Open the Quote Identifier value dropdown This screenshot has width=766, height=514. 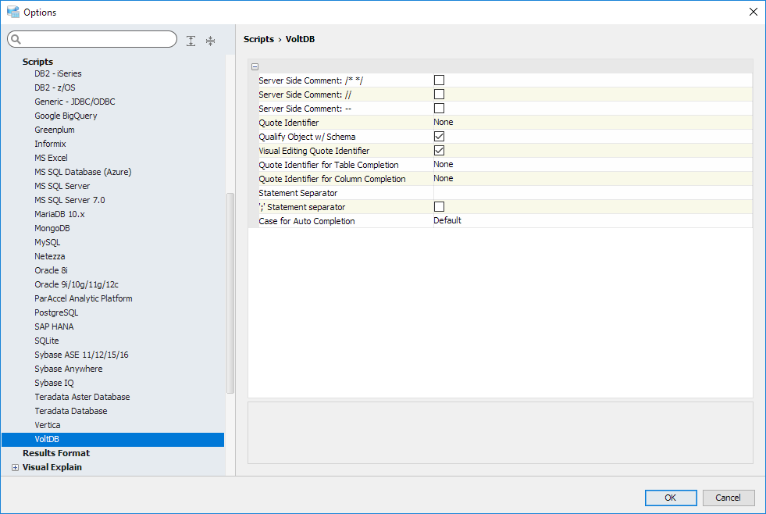coord(592,123)
